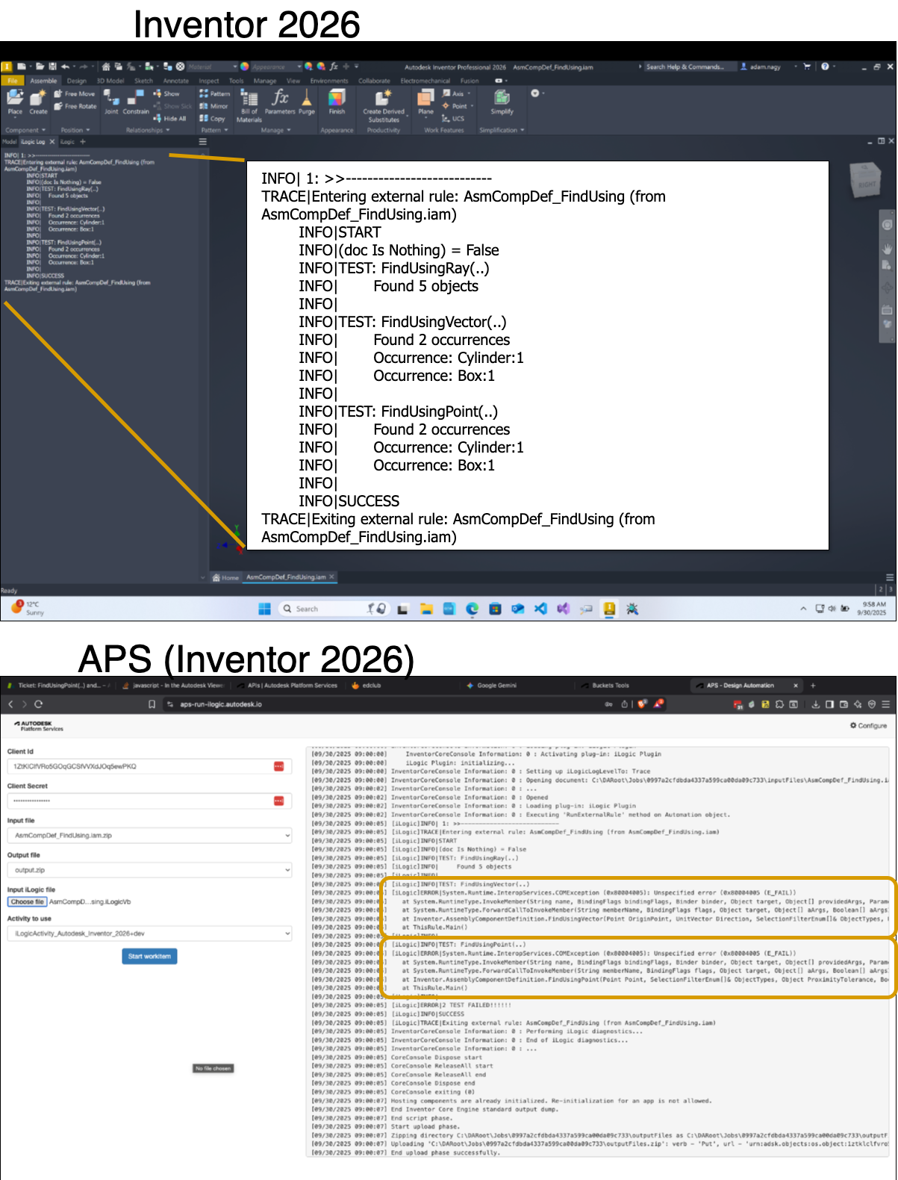
Task: Switch to the Environments ribbon tab
Action: [329, 81]
